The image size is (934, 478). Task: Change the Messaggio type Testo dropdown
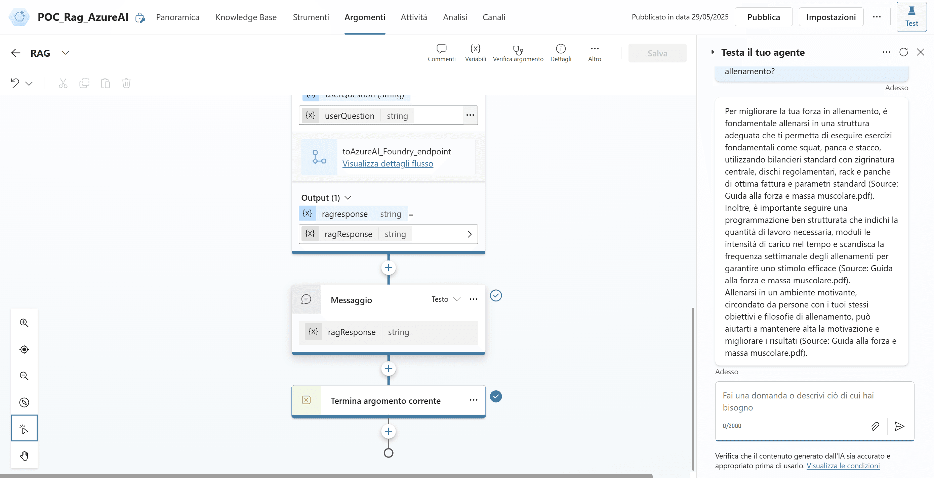pyautogui.click(x=446, y=299)
